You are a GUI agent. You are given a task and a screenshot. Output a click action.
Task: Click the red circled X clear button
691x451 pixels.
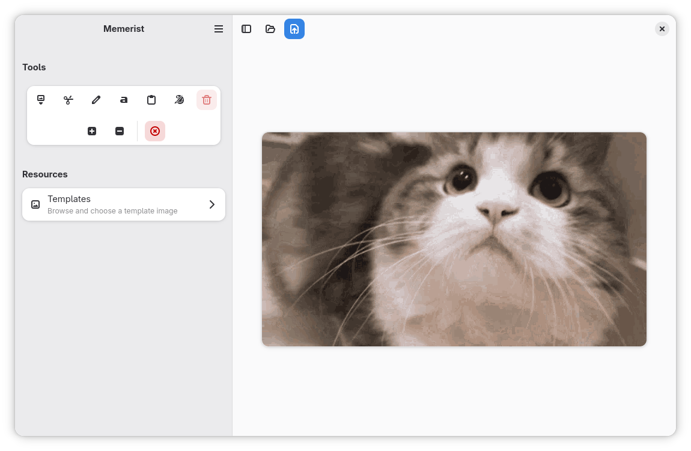(x=154, y=131)
